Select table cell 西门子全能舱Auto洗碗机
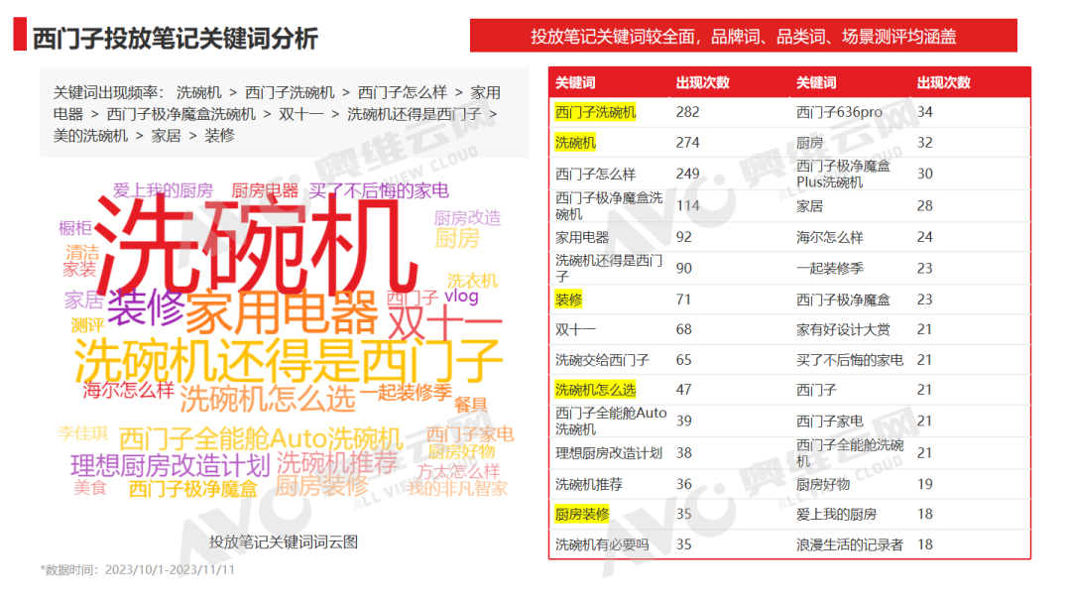Screen dimensions: 1071x603 [x=611, y=421]
